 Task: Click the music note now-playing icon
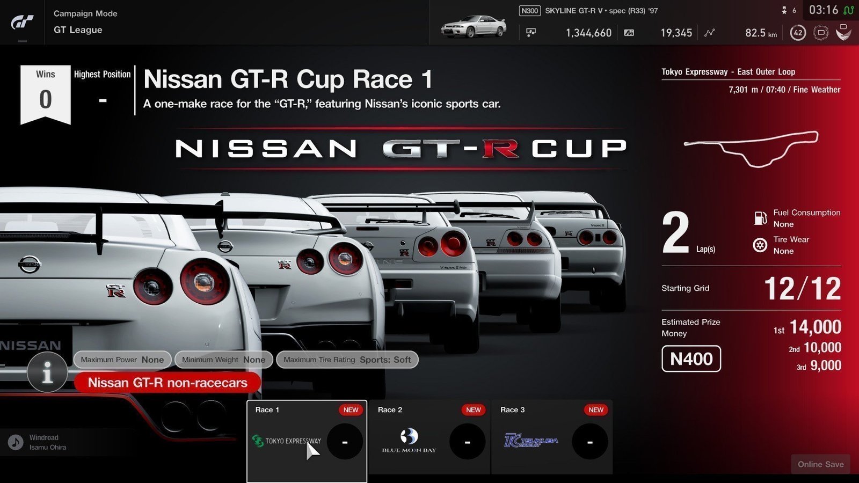coord(15,442)
